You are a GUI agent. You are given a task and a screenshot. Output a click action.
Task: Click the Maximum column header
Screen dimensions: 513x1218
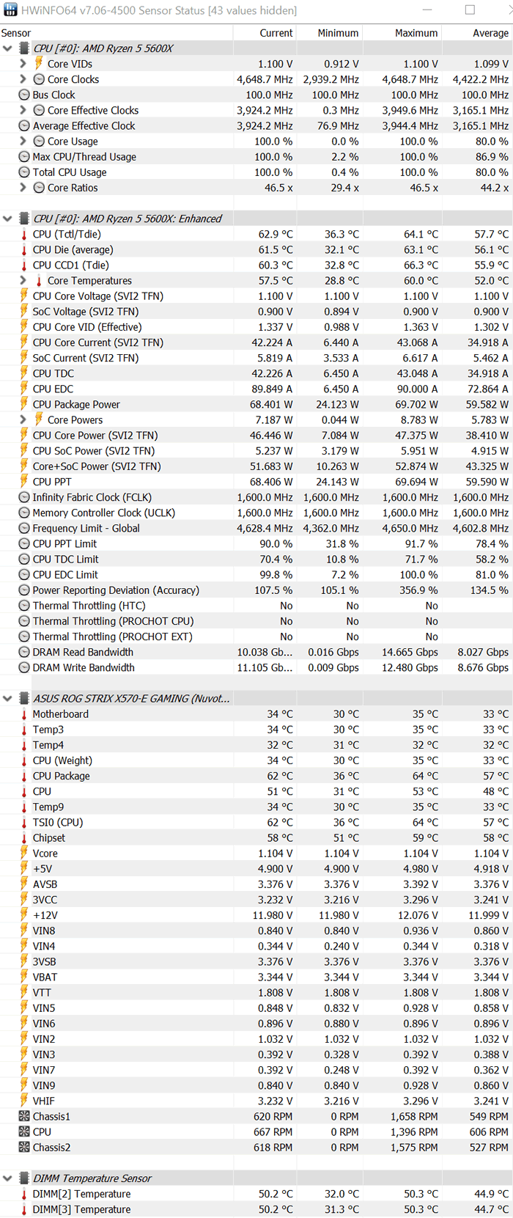point(416,33)
